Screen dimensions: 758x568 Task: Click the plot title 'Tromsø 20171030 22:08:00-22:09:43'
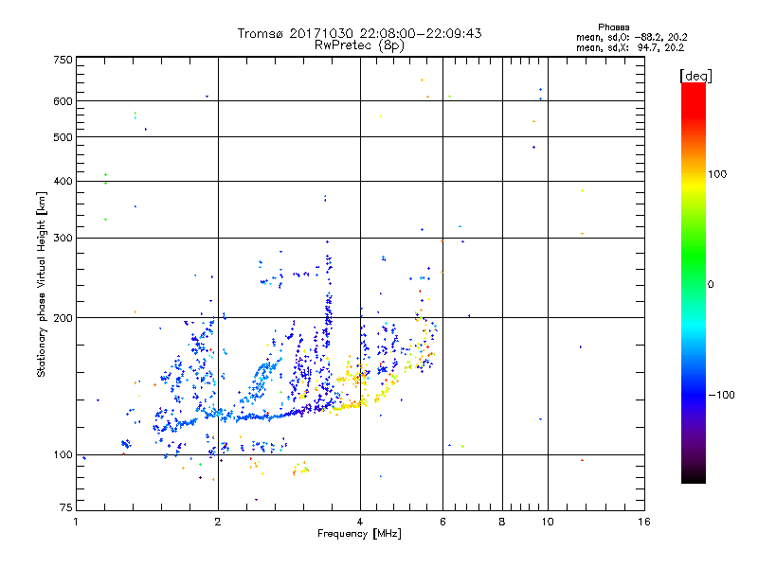tap(359, 33)
